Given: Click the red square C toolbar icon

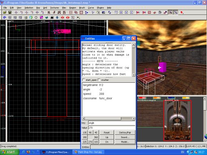Looking at the screenshot, I should click(x=150, y=13).
